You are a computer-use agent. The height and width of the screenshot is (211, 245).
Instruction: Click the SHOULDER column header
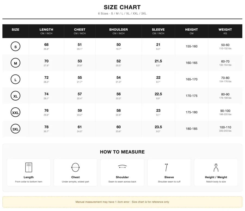point(118,31)
